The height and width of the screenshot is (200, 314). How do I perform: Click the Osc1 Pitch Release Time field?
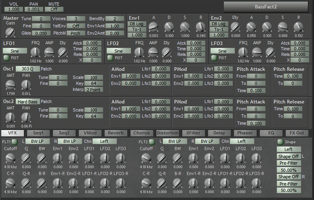pos(293,76)
